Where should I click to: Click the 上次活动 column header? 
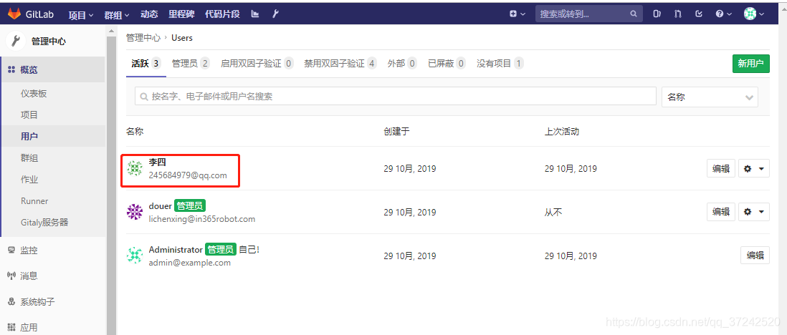click(x=562, y=132)
